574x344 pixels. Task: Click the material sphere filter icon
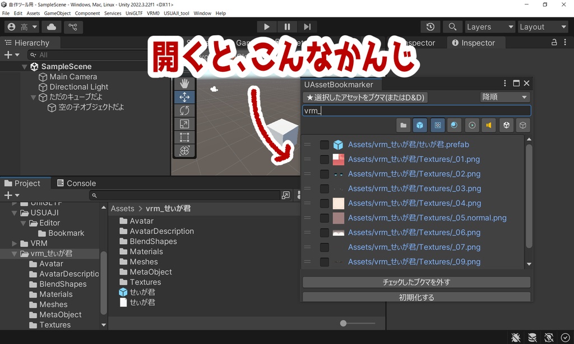pos(454,125)
